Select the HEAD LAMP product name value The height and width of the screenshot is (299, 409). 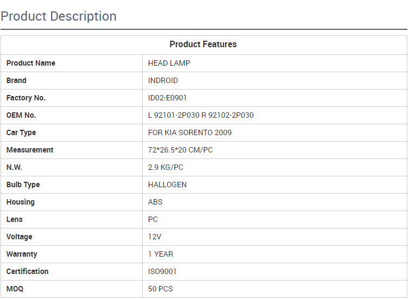coord(169,63)
